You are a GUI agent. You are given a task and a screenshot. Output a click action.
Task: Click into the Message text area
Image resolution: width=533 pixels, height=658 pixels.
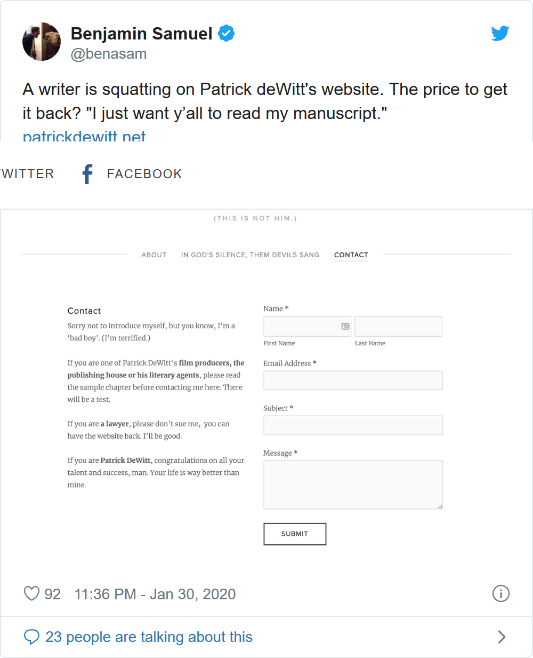pyautogui.click(x=353, y=485)
